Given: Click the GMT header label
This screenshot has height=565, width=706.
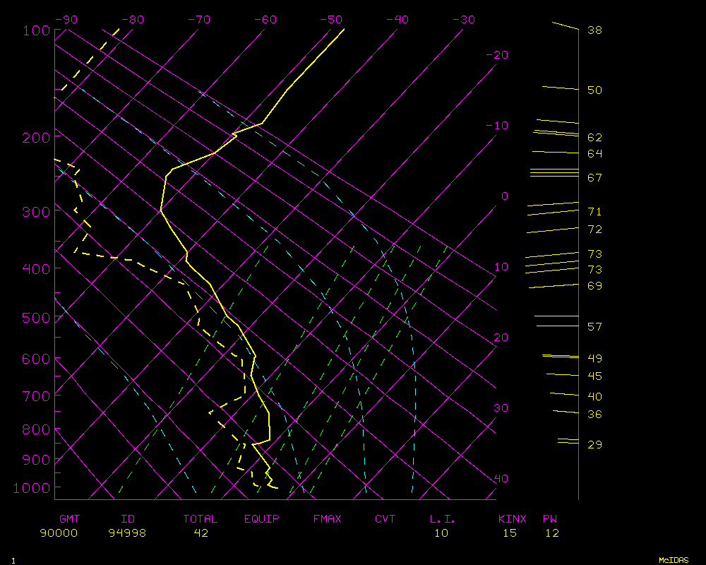Looking at the screenshot, I should 69,519.
